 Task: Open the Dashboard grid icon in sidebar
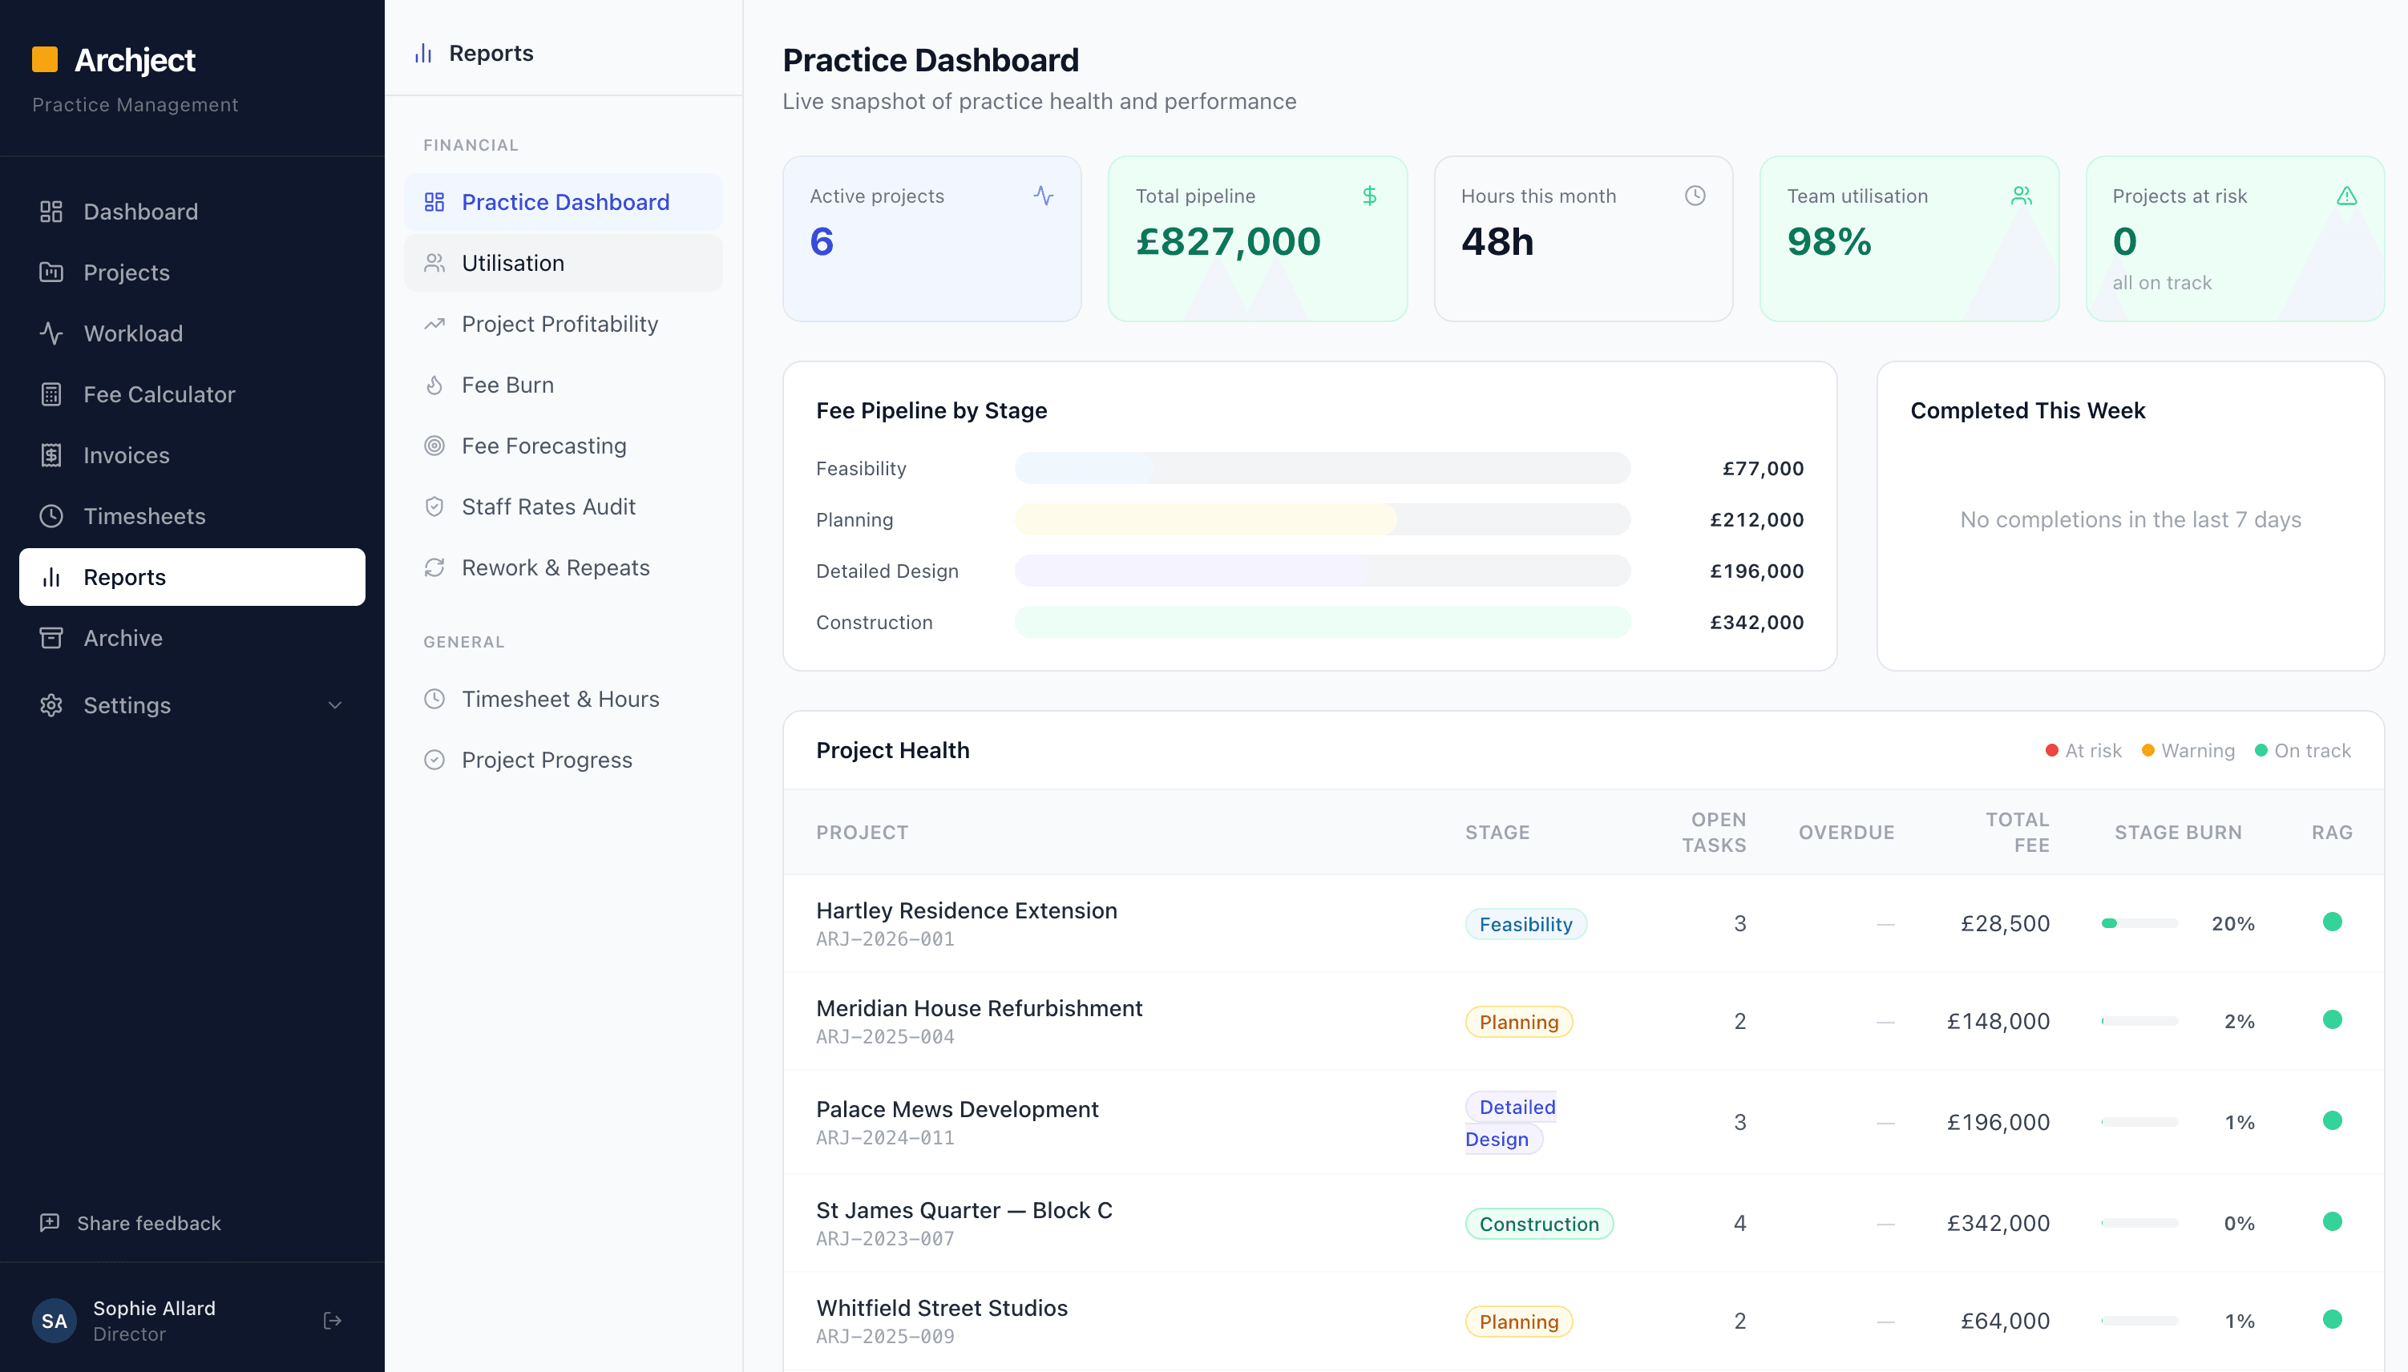51,211
